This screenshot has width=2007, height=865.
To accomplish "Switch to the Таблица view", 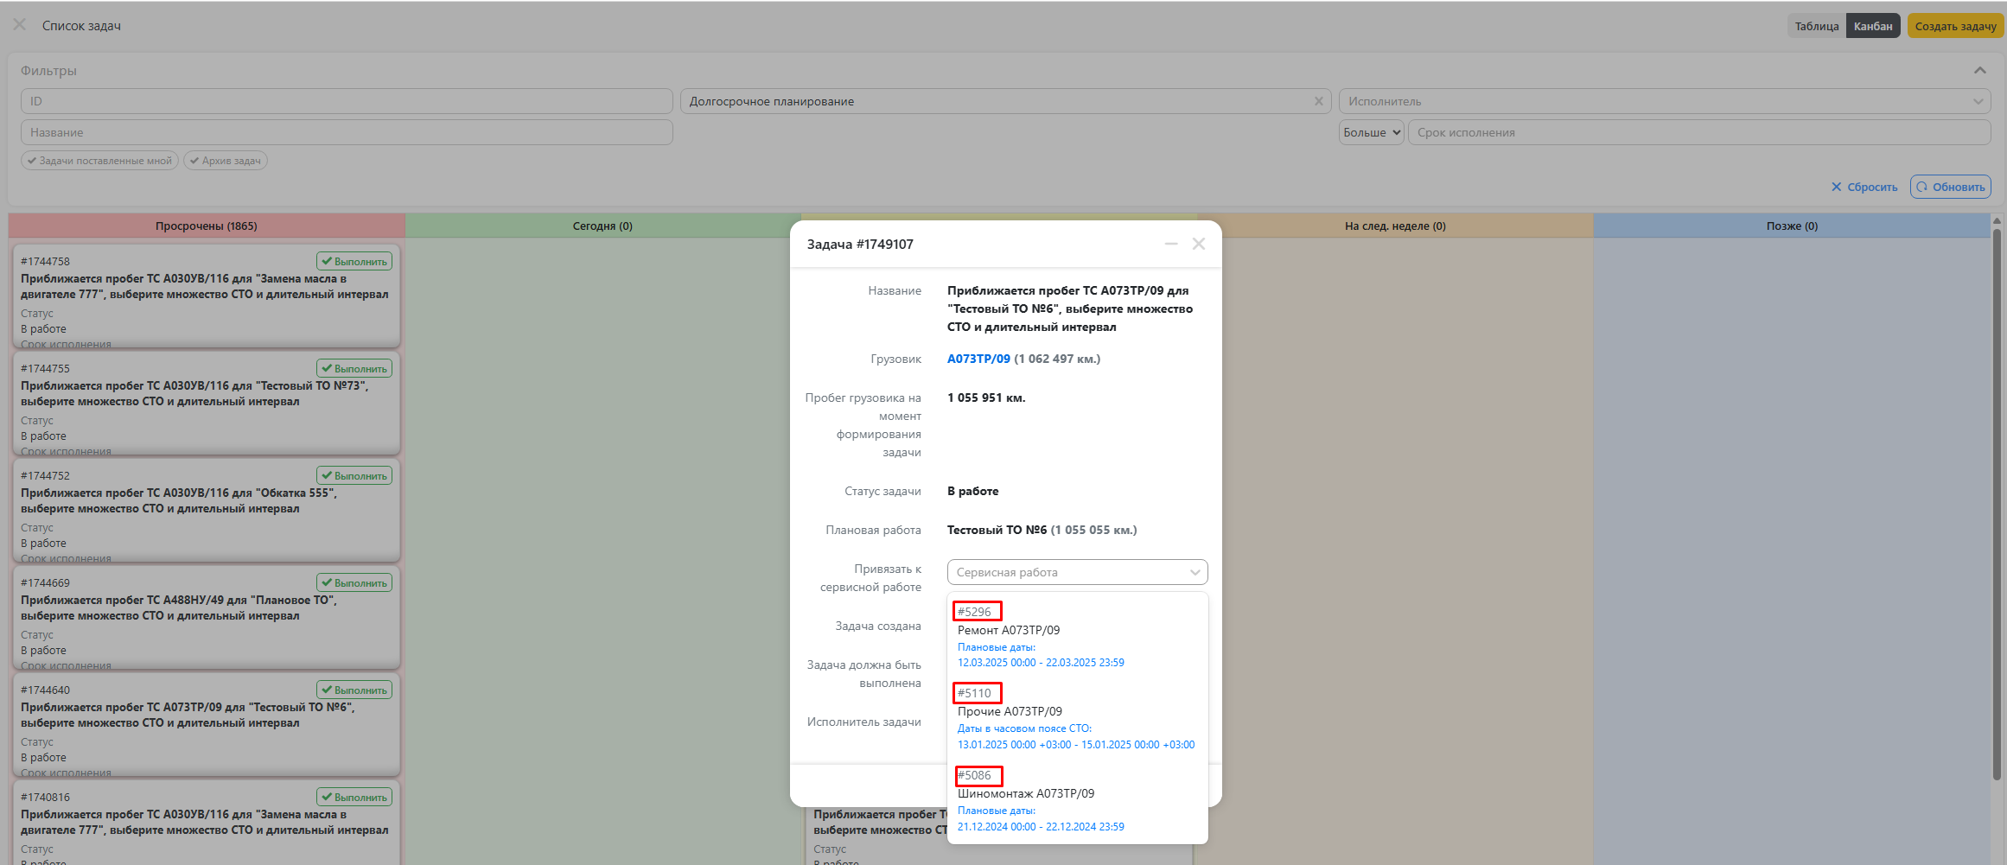I will tap(1816, 26).
